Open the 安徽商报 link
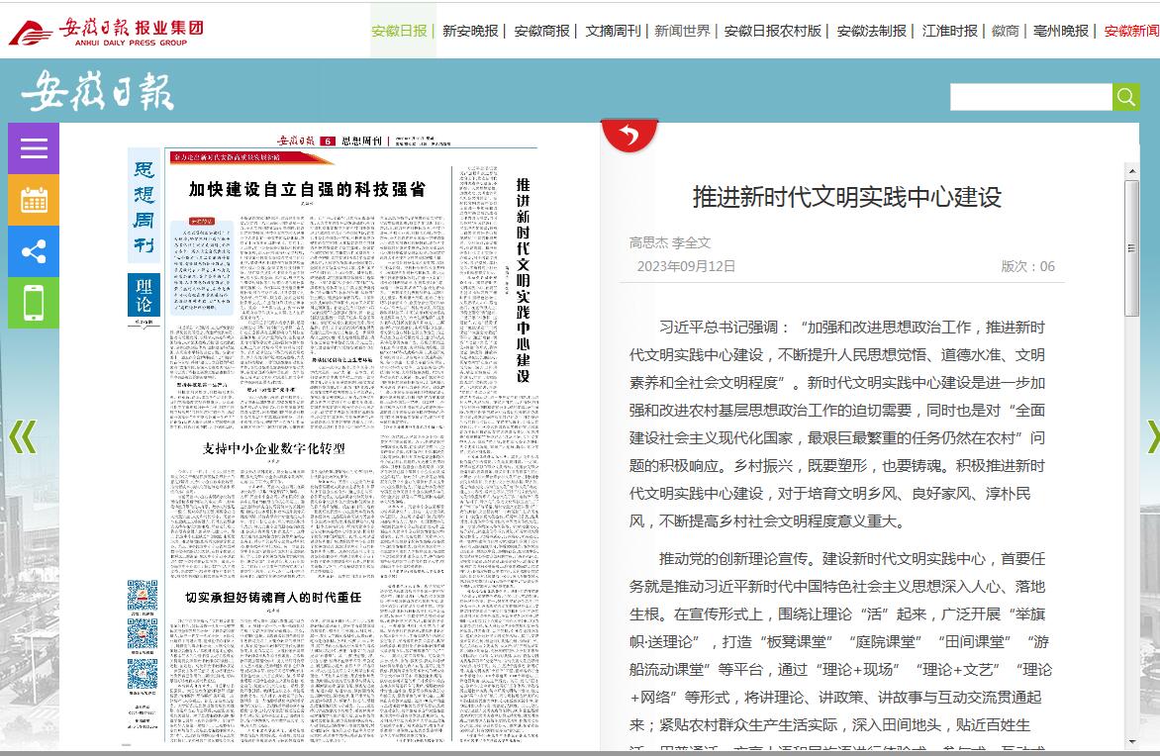Image resolution: width=1160 pixels, height=756 pixels. click(x=541, y=31)
